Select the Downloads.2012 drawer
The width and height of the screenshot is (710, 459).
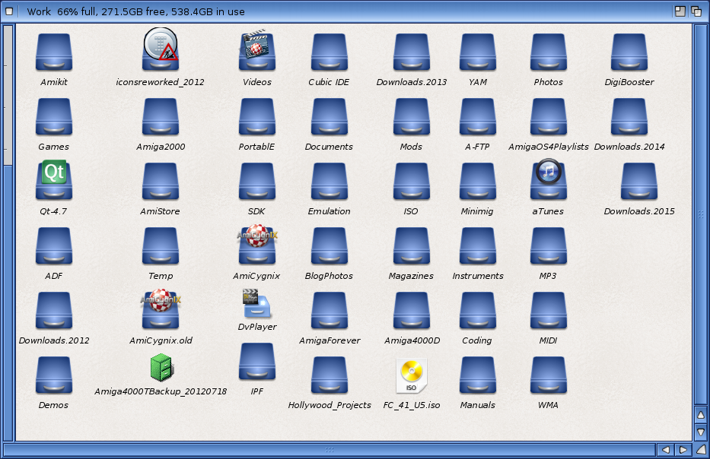click(54, 311)
